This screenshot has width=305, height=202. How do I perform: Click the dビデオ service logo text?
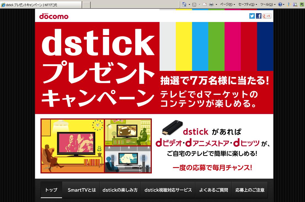coord(169,143)
